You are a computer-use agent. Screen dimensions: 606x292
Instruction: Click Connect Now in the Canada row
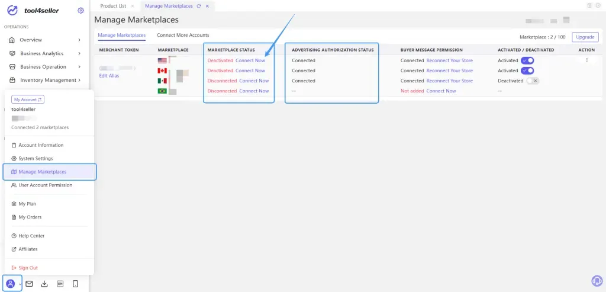[x=250, y=70]
